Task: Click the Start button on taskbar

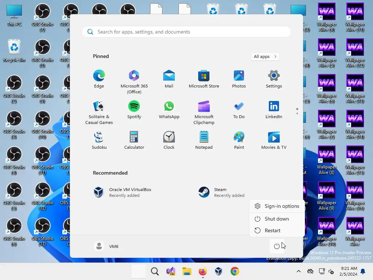Action: [138, 271]
